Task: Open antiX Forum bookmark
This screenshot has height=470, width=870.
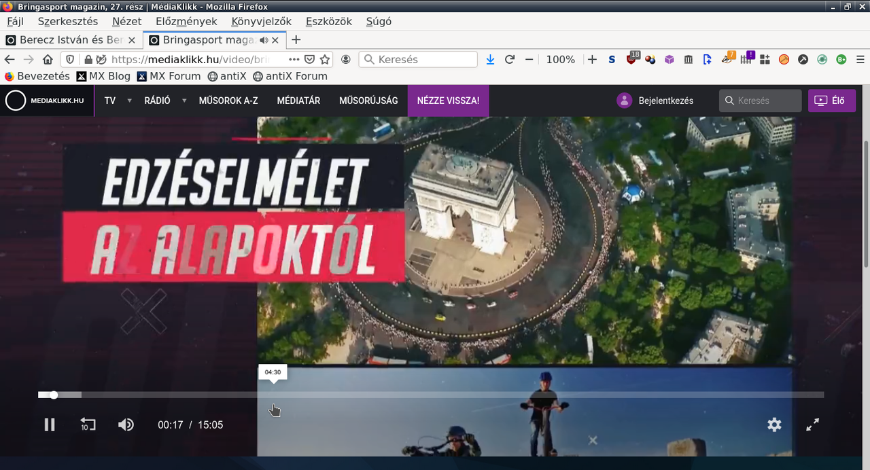Action: click(x=290, y=76)
